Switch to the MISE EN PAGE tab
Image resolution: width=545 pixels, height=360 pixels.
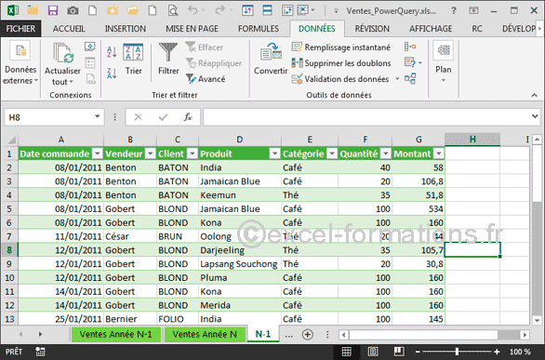pyautogui.click(x=192, y=29)
